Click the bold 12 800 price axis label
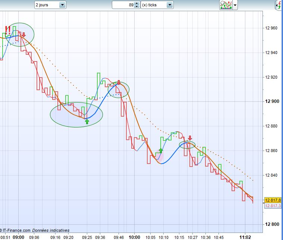 [272, 224]
